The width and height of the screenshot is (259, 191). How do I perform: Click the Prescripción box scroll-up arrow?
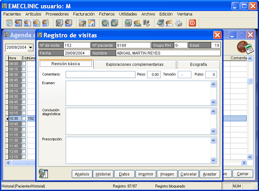pos(213,141)
